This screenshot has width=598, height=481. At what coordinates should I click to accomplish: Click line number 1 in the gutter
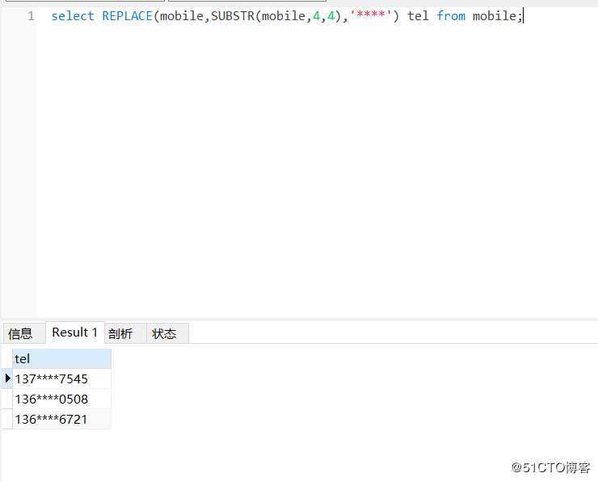[x=31, y=16]
